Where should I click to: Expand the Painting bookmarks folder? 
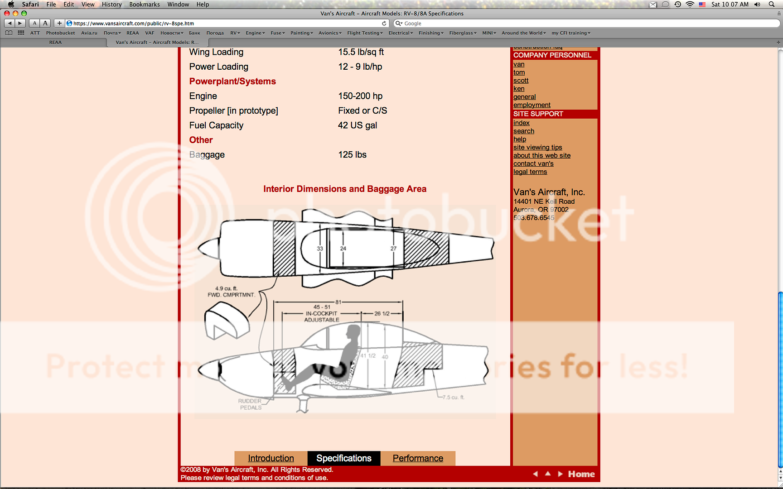click(x=302, y=33)
